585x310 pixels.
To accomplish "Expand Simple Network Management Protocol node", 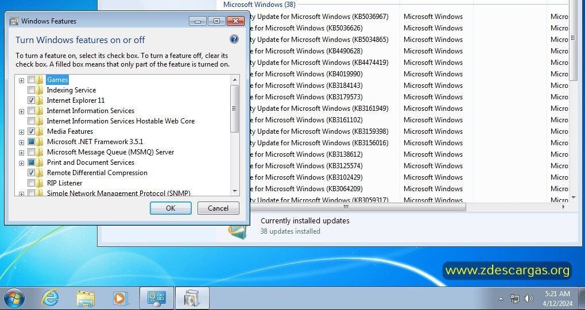I will click(21, 193).
